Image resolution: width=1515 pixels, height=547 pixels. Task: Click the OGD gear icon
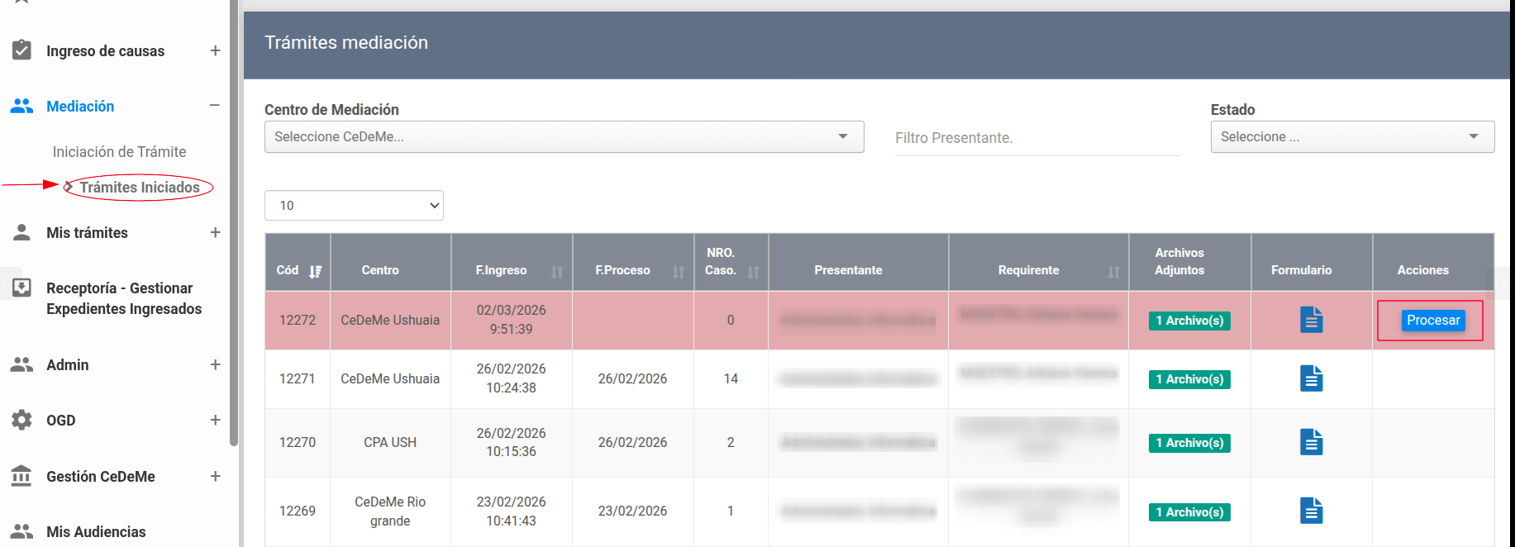click(x=21, y=420)
